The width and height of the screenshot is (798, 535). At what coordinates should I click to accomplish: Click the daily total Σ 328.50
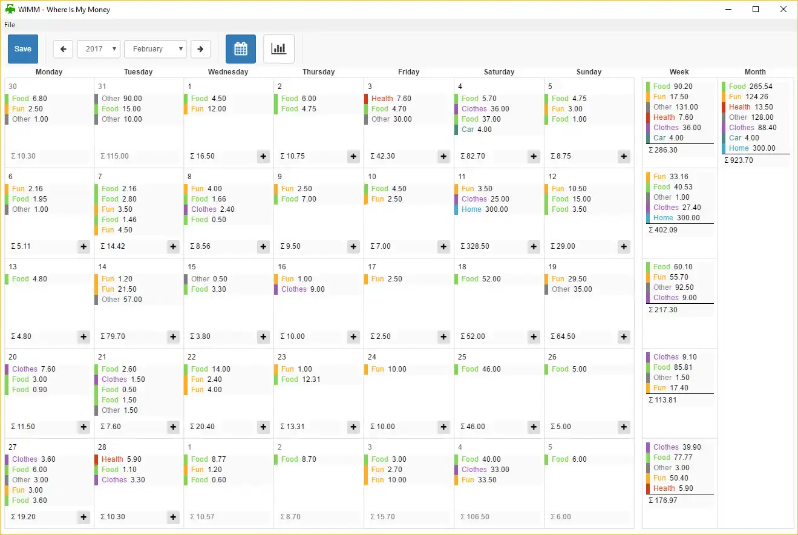pyautogui.click(x=475, y=246)
